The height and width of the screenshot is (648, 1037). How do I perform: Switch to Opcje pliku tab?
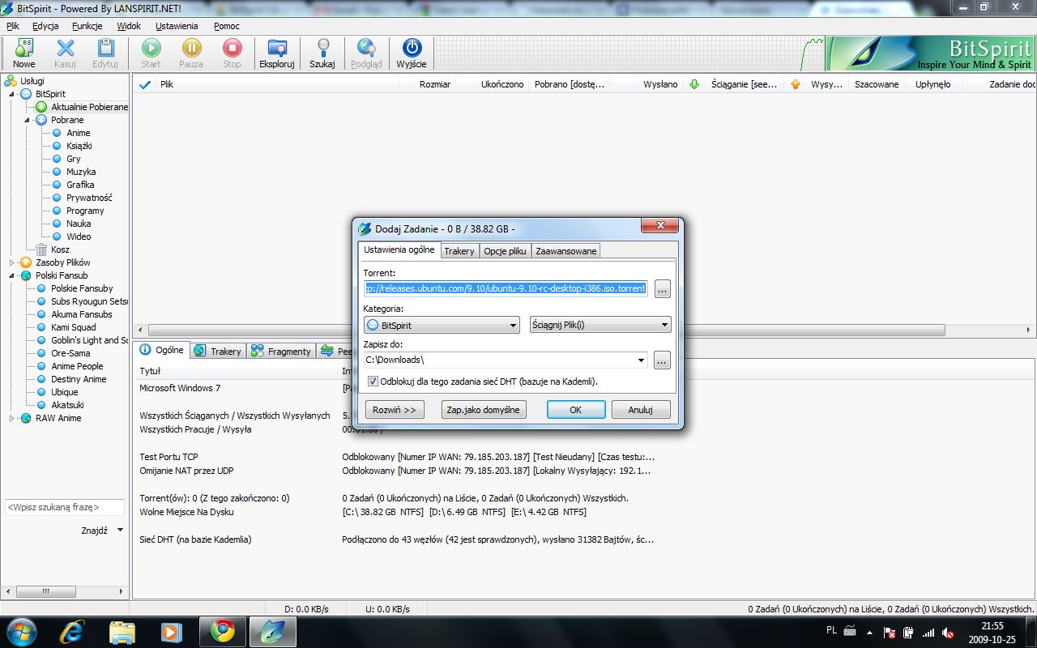506,251
